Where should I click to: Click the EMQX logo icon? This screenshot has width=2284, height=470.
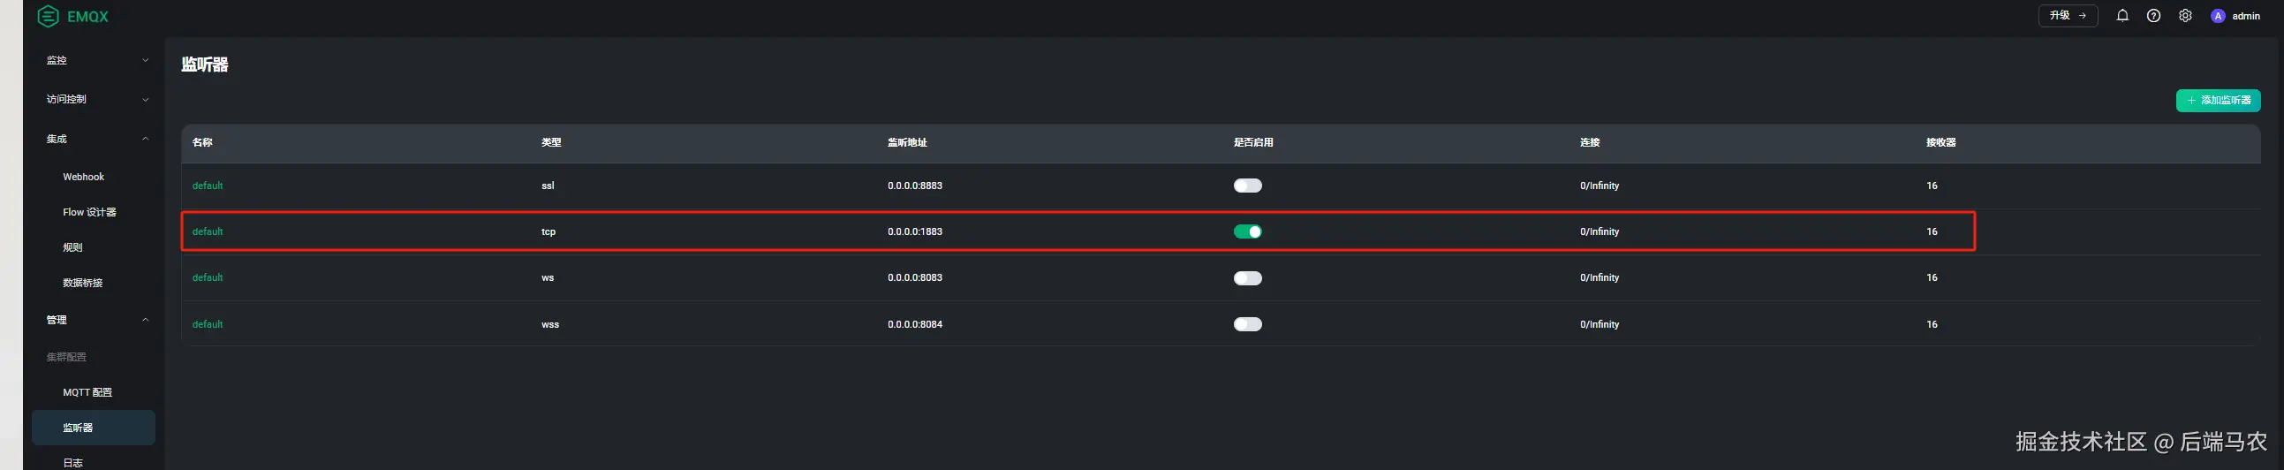tap(48, 16)
